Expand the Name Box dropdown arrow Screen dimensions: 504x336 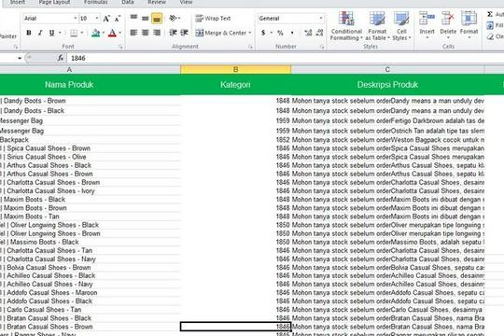[x=20, y=58]
